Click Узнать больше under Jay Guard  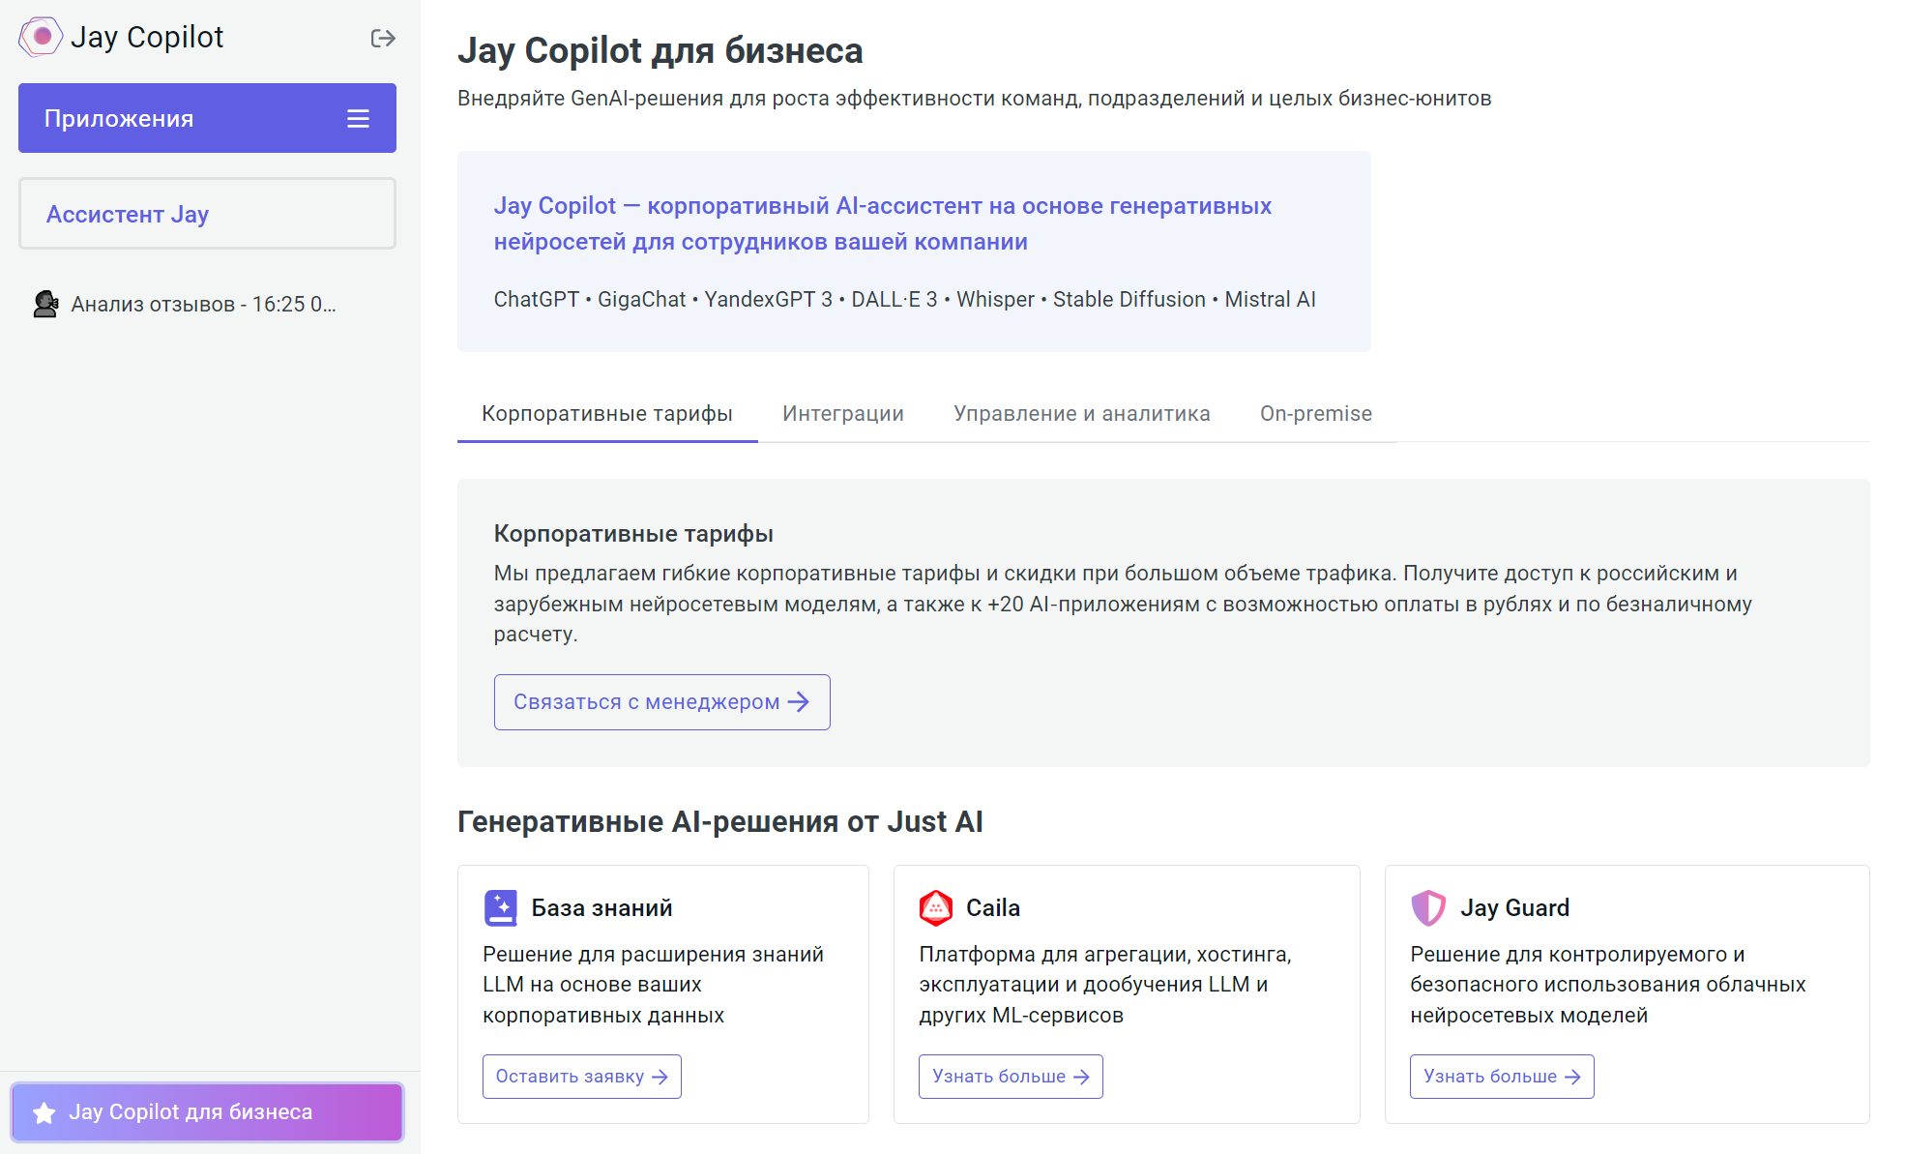click(1501, 1077)
